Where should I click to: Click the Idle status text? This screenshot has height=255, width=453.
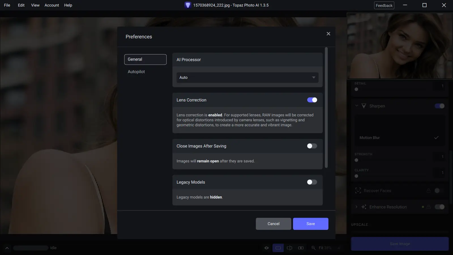54,248
